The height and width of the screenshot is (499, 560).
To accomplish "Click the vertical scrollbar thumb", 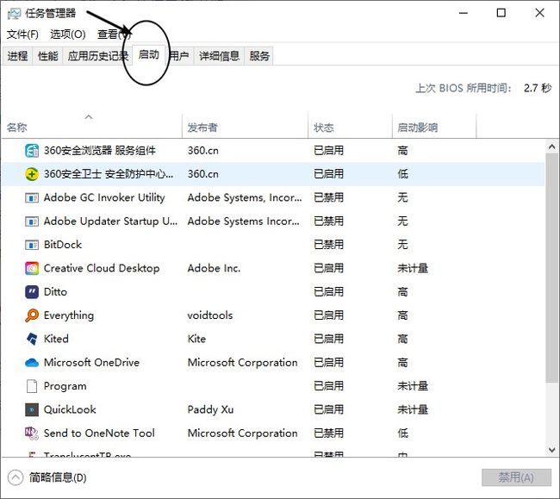I will click(551, 268).
